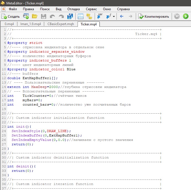Open the Отладка menu
Image resolution: width=191 pixels, height=190 pixels.
coord(73,9)
